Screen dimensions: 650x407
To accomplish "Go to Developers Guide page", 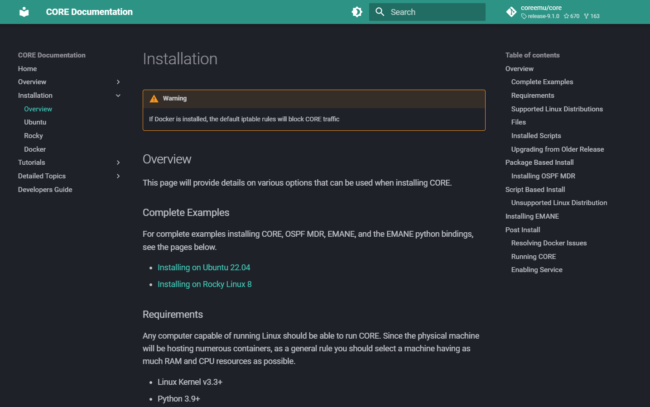I will pos(45,190).
